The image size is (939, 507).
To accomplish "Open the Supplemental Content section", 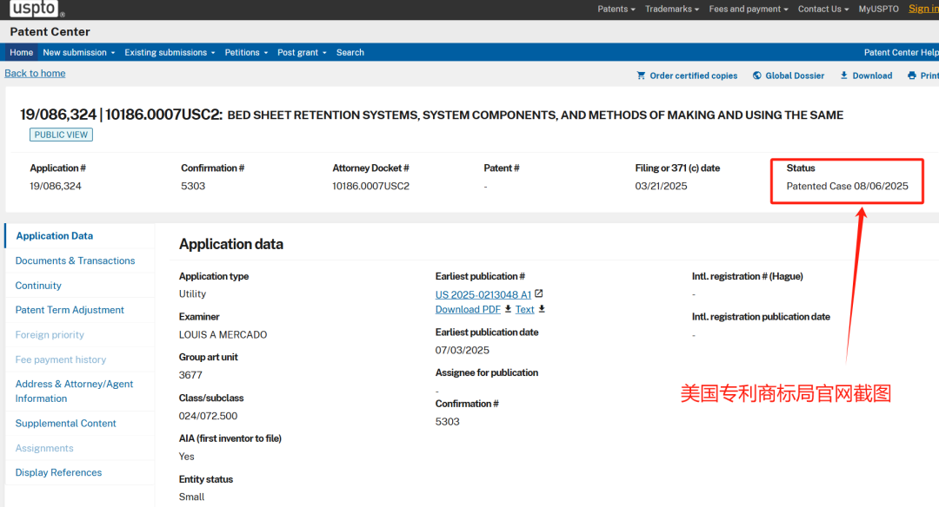I will 65,424.
